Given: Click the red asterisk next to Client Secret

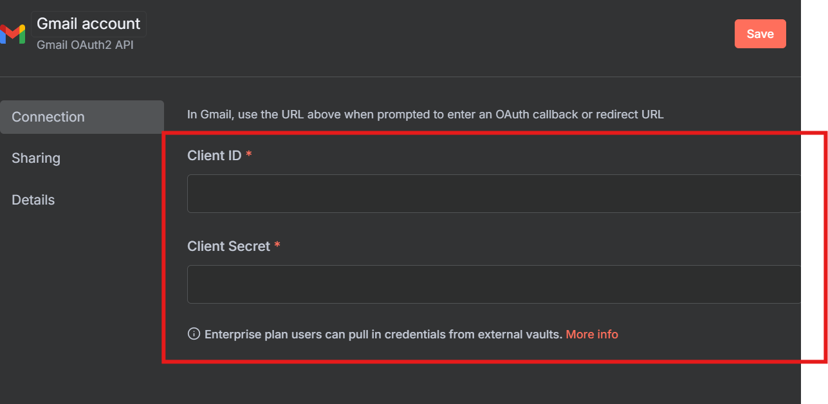Looking at the screenshot, I should tap(277, 246).
